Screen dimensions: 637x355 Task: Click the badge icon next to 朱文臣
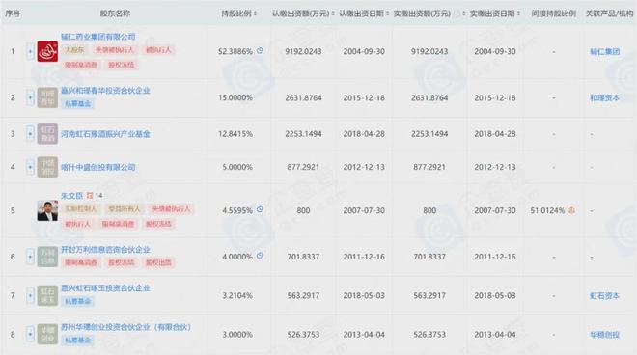(90, 196)
